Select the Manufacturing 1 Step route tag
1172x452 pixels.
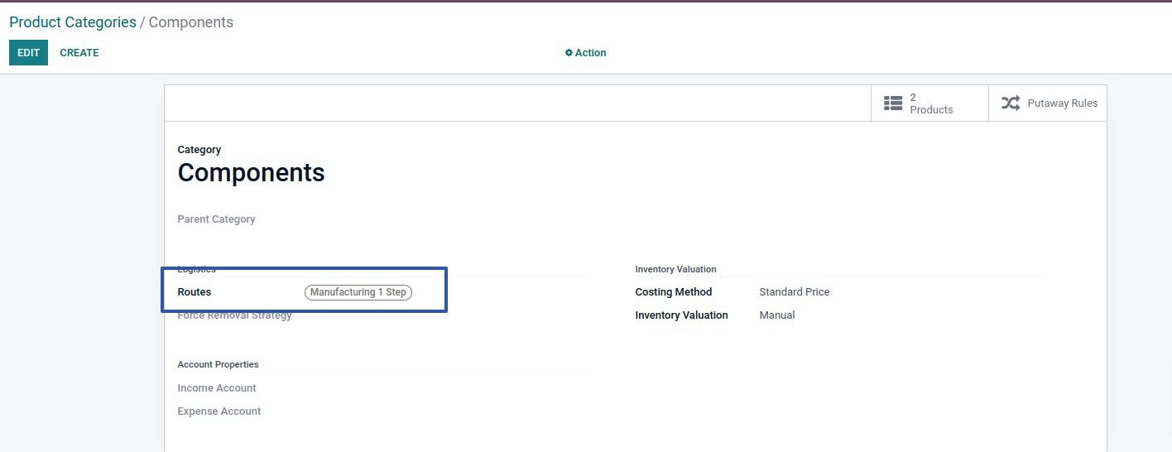click(x=358, y=292)
